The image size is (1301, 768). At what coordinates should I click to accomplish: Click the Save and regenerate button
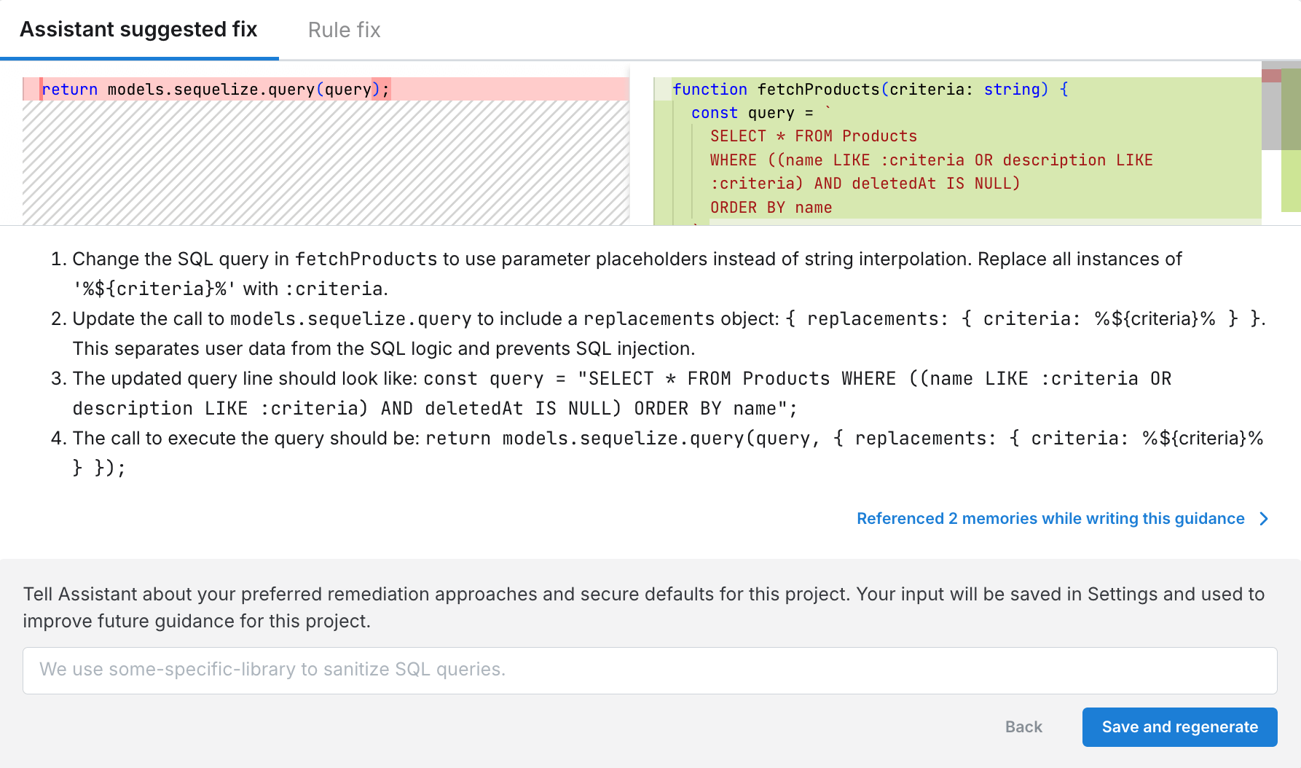click(1179, 726)
